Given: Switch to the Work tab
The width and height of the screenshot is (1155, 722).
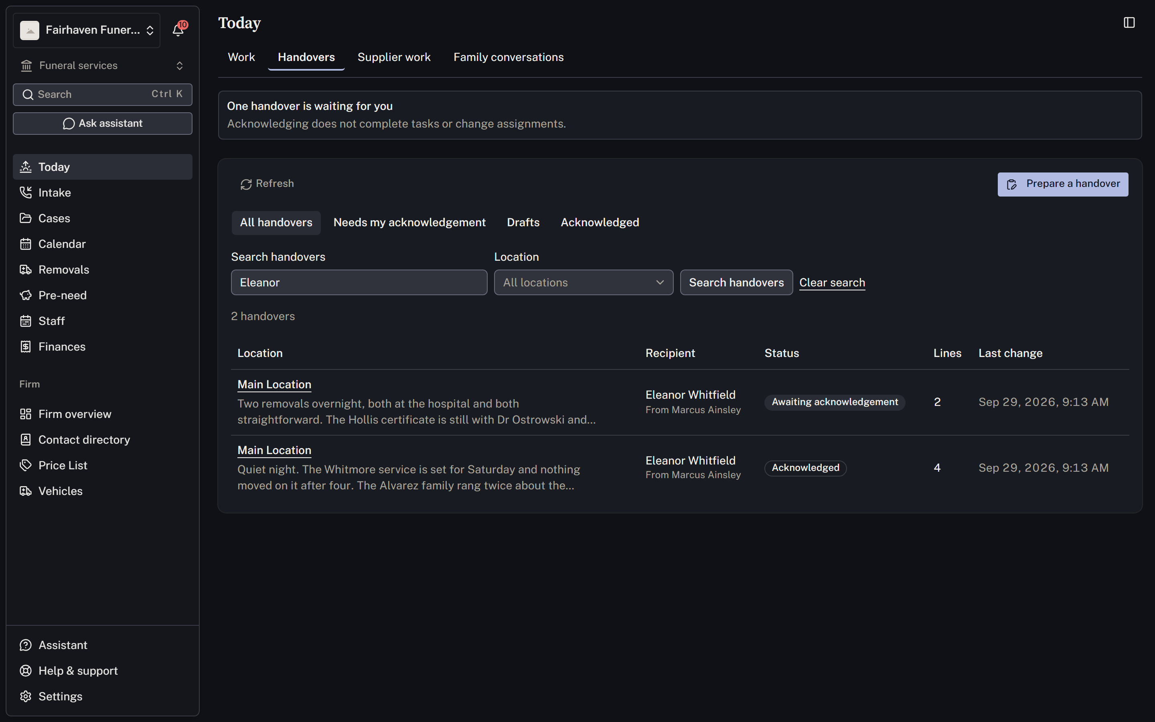Looking at the screenshot, I should point(241,57).
